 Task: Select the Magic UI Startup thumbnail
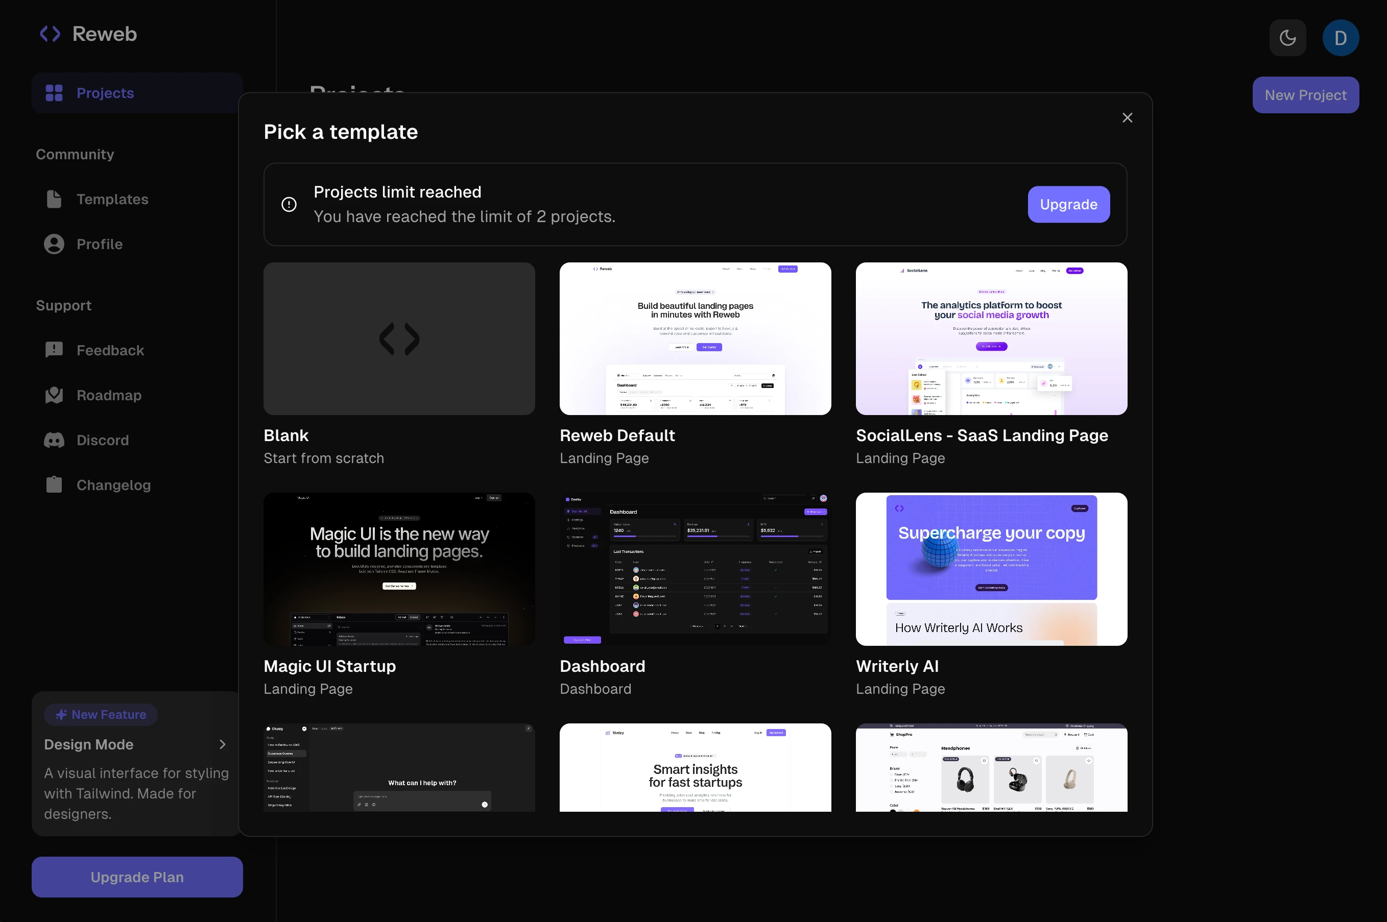click(x=399, y=569)
